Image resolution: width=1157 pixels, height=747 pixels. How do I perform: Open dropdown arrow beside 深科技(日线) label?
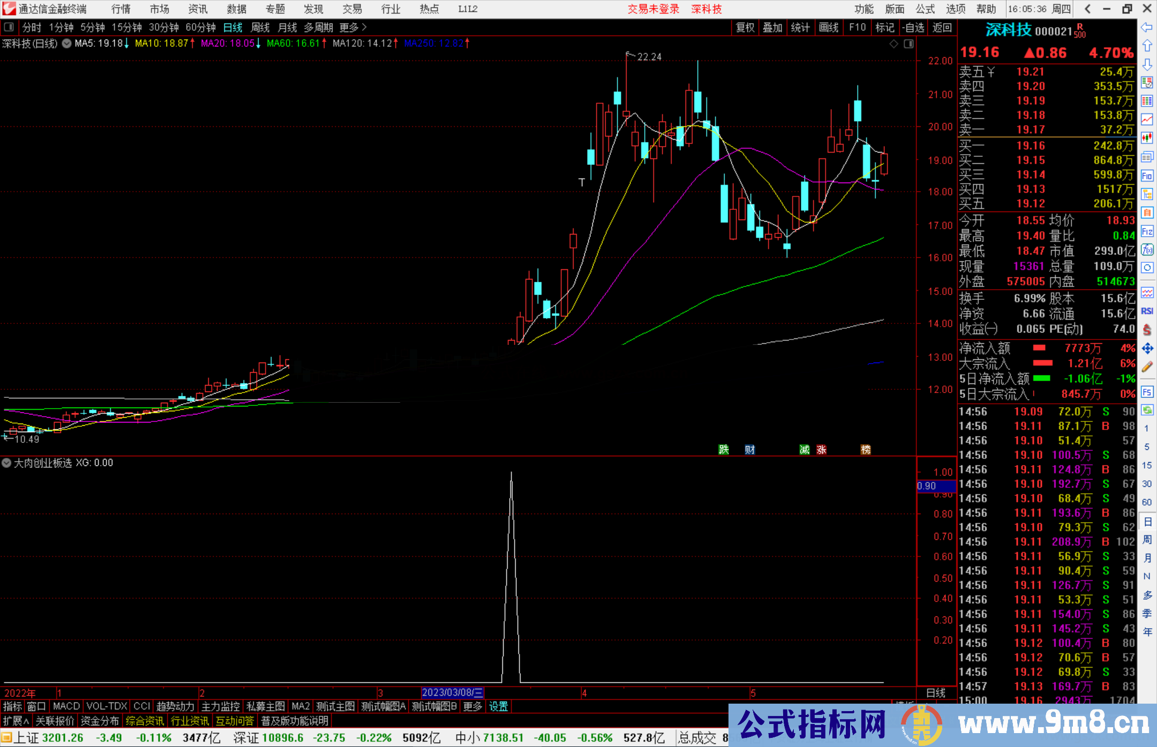(66, 43)
